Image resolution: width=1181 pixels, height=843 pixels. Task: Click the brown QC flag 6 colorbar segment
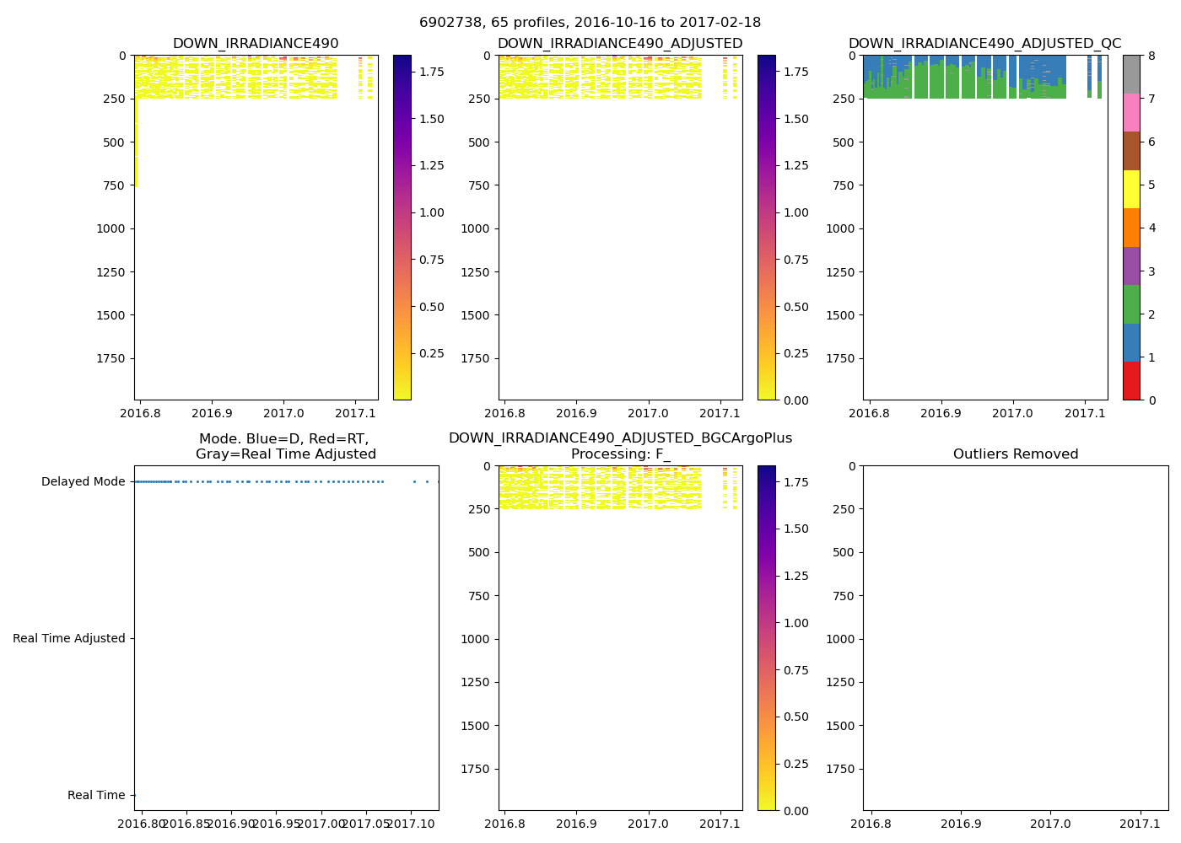[x=1131, y=151]
